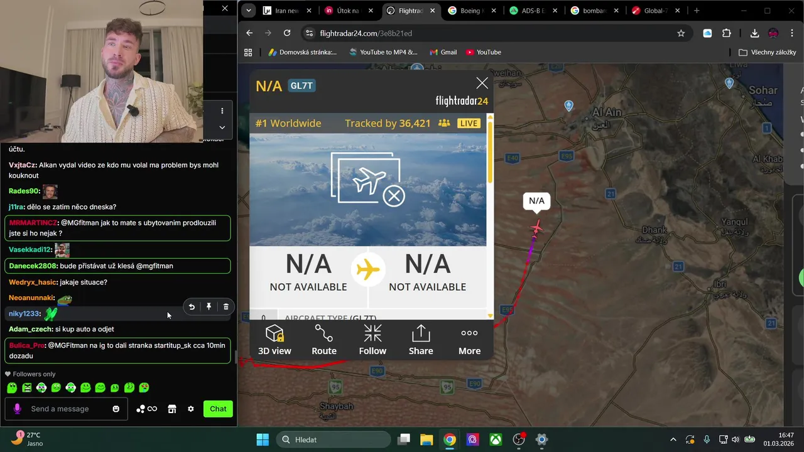The height and width of the screenshot is (452, 804).
Task: Click the microphone icon in chat input
Action: pyautogui.click(x=17, y=409)
